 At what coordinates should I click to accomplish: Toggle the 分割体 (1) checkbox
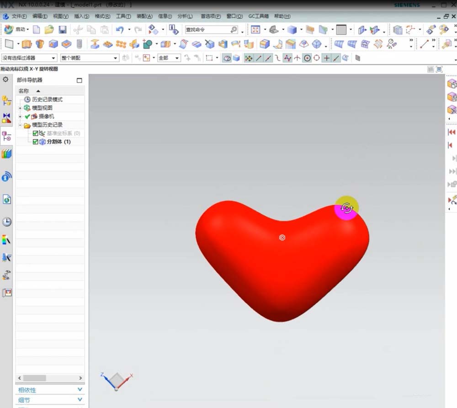coord(36,142)
